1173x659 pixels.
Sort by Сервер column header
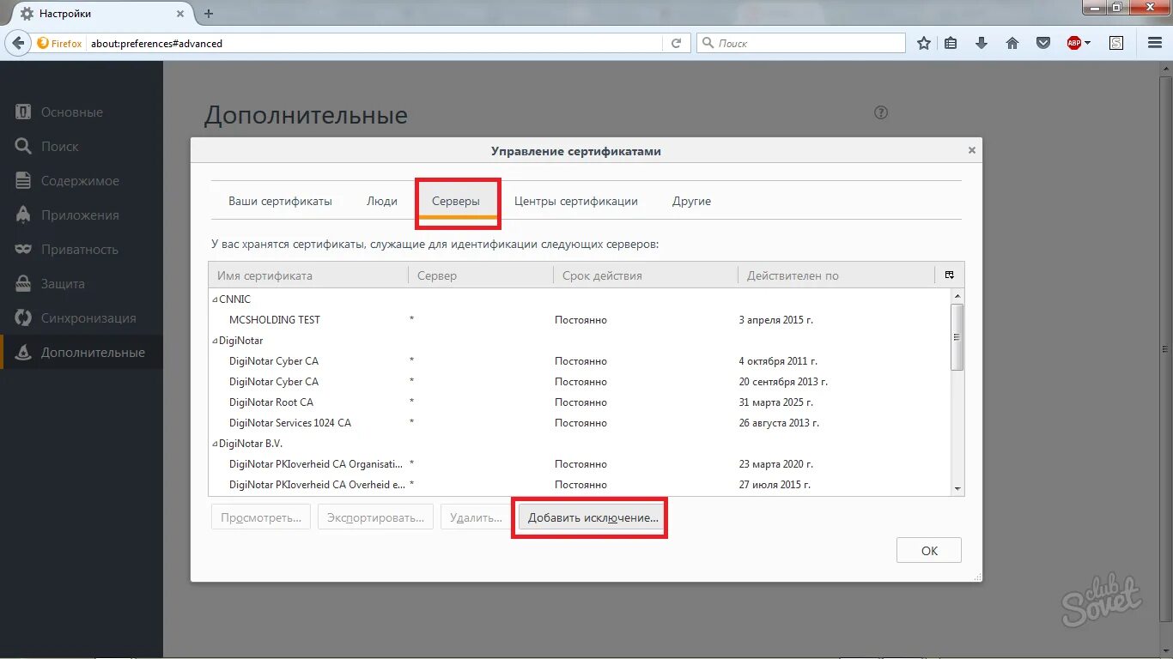[481, 275]
